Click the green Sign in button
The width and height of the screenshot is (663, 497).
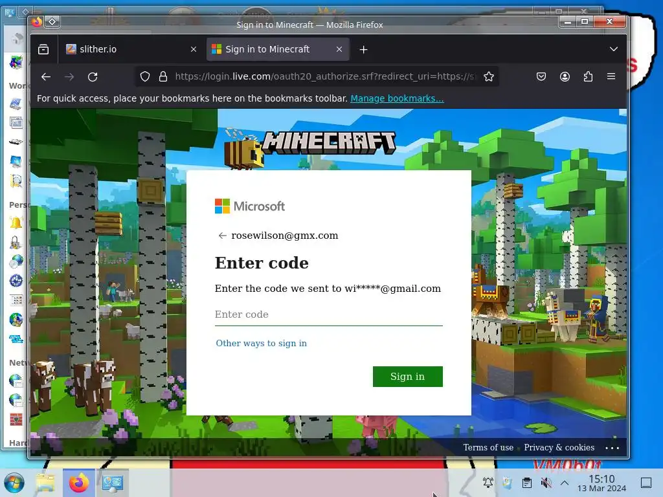coord(408,377)
